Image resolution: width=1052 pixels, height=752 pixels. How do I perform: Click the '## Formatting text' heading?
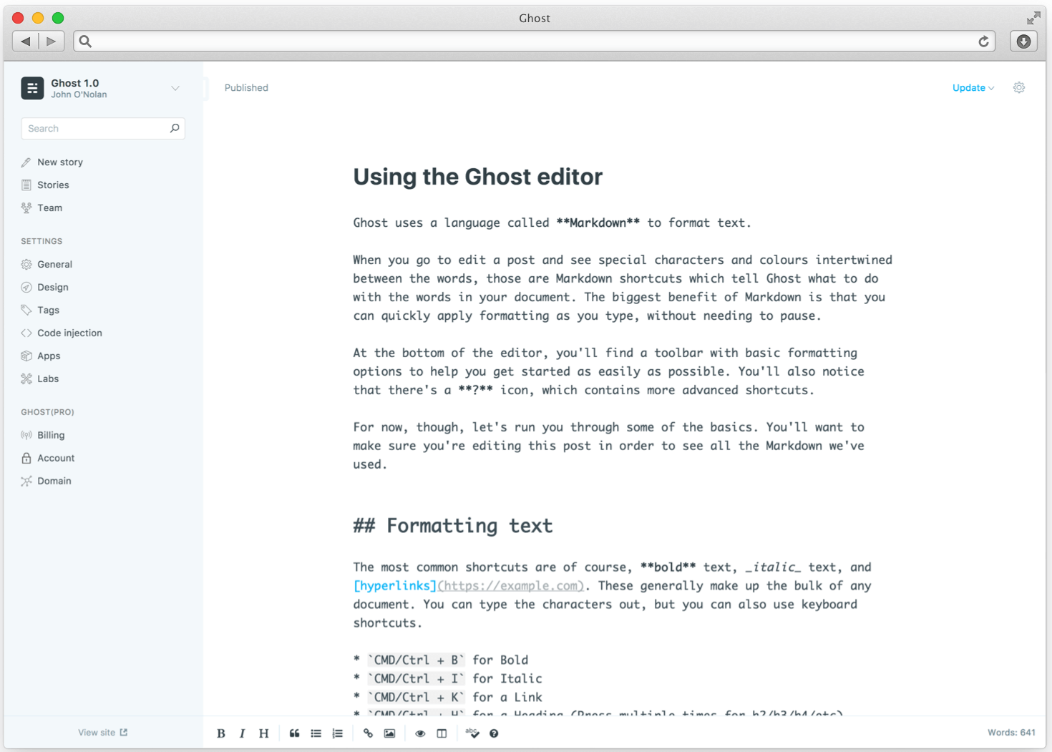click(453, 526)
